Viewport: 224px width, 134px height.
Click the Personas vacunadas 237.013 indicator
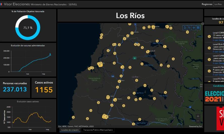(x=15, y=88)
